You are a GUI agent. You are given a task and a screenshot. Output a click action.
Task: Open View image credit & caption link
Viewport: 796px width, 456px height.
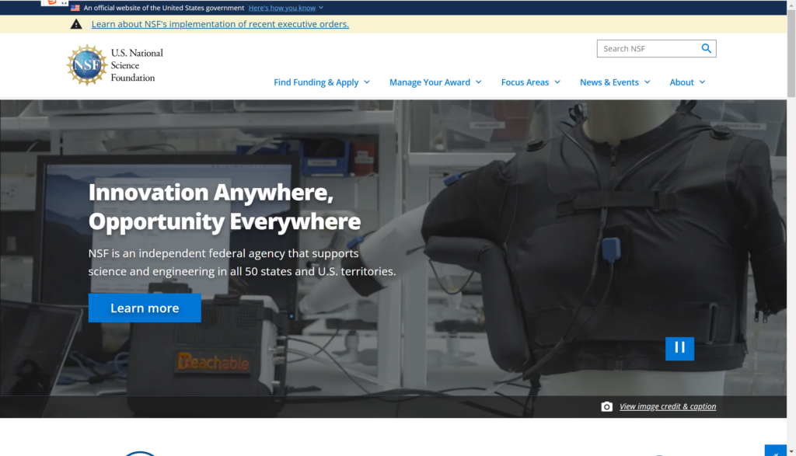point(668,407)
